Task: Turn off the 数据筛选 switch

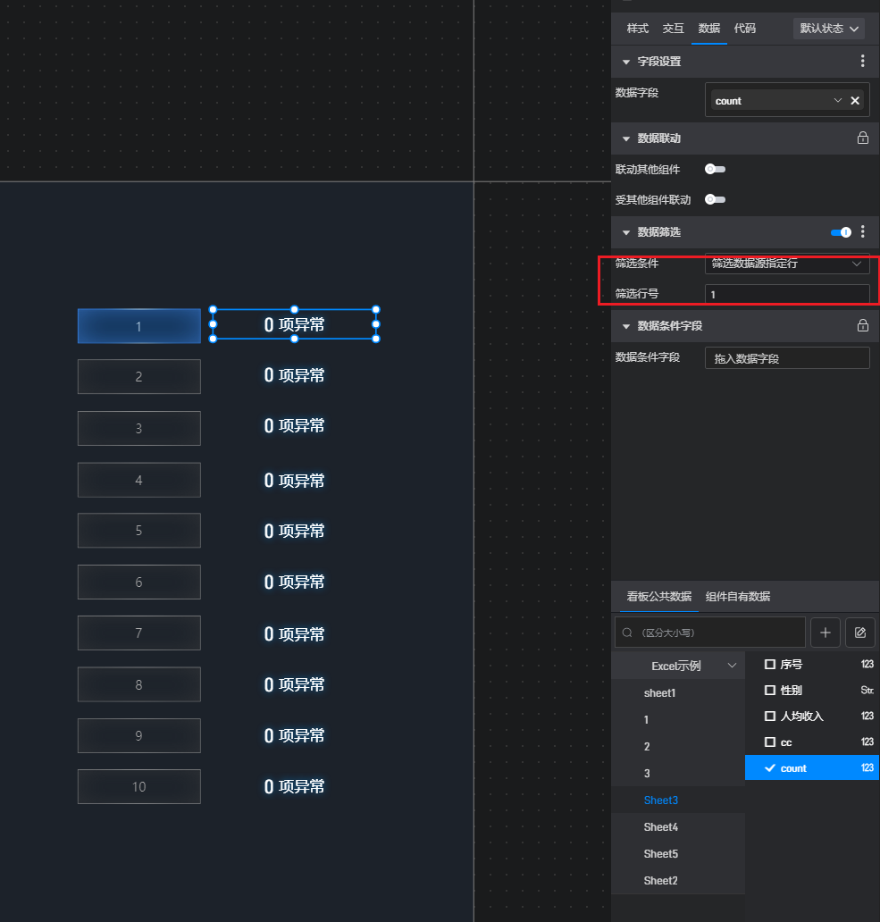Action: [x=841, y=232]
